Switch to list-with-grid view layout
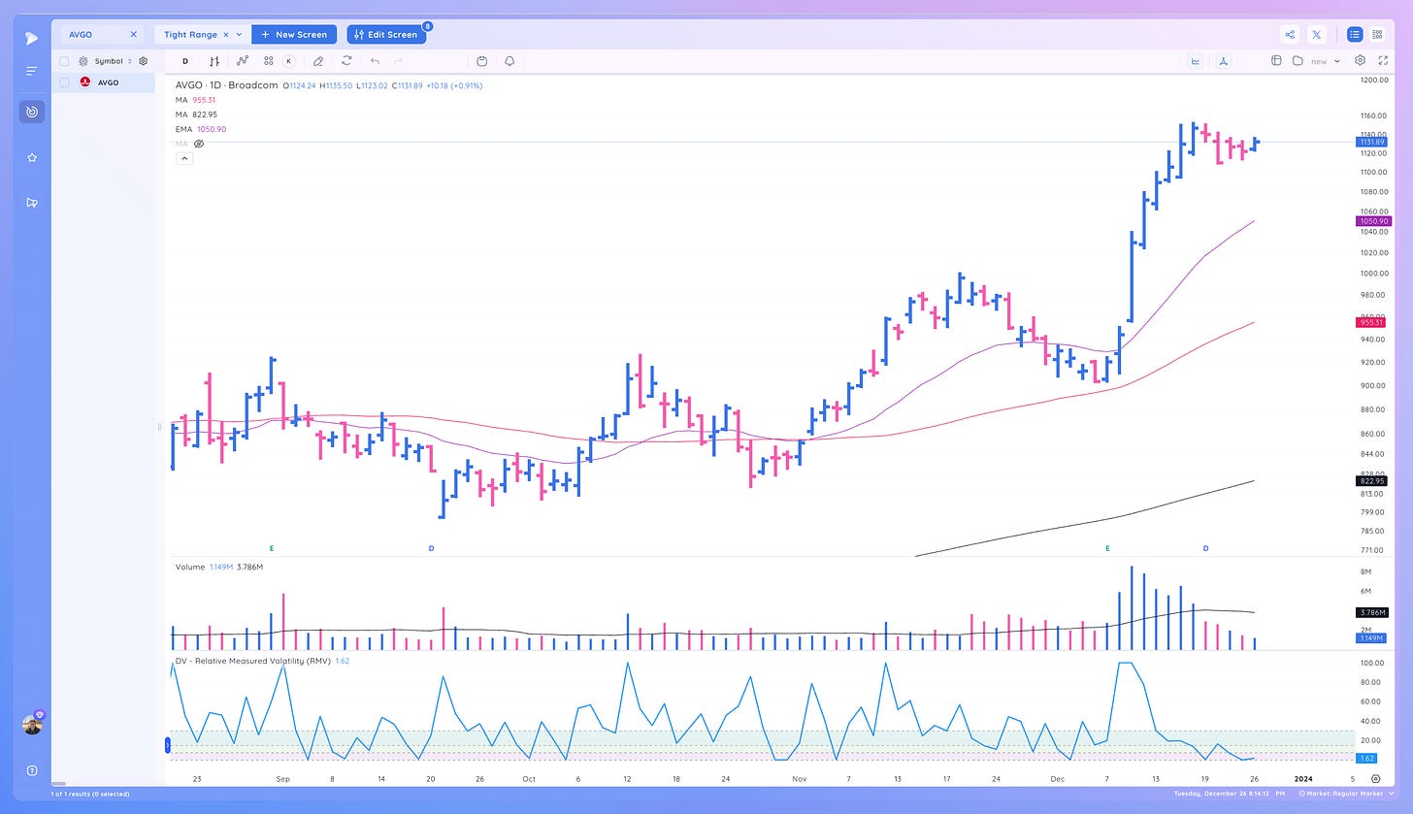Screen dimensions: 1413x814 [1377, 35]
